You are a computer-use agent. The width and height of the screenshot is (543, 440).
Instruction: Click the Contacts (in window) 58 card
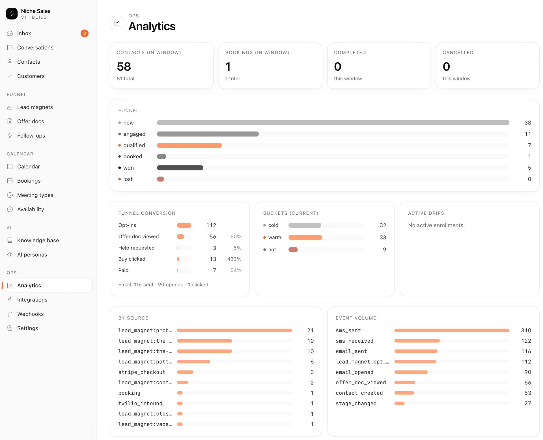[162, 66]
